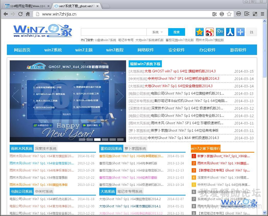
Task: Open 番茄花园Ghost Win7 Sp1 X64经典珍藏版
Action: point(128,177)
